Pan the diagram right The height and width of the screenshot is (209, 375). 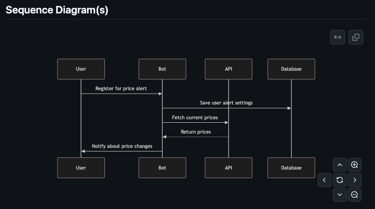[355, 180]
